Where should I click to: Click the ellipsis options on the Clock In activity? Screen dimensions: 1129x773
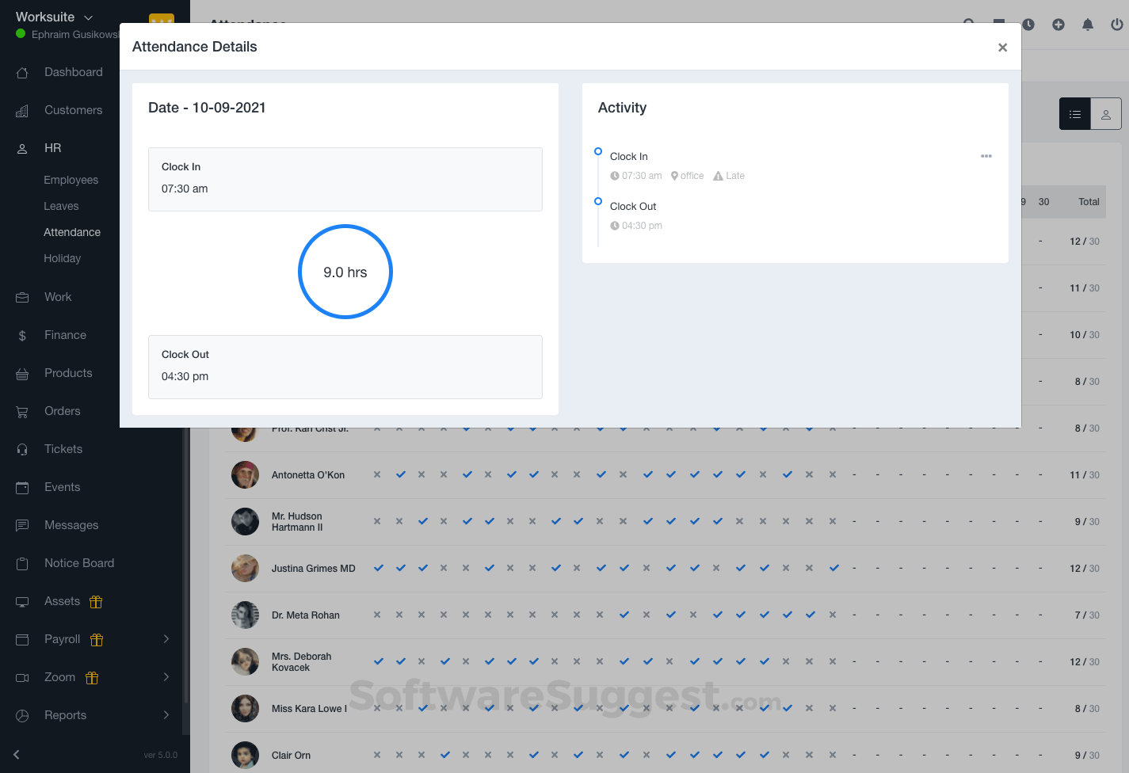(x=986, y=156)
